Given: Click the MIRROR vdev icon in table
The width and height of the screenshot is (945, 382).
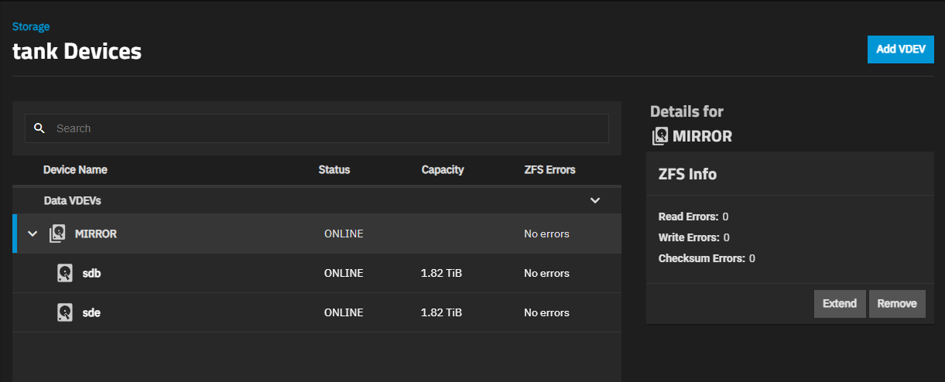Looking at the screenshot, I should click(56, 234).
